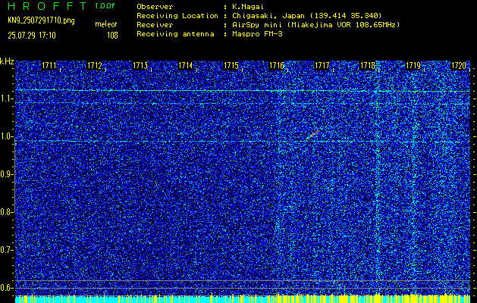This screenshot has height=303, width=477.
Task: Click the filename KN9_2507291710.png
Action: (x=41, y=21)
